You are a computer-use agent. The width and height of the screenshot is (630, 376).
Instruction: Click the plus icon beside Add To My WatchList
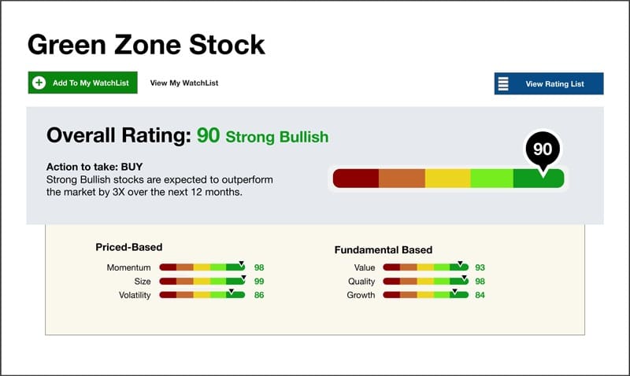39,83
